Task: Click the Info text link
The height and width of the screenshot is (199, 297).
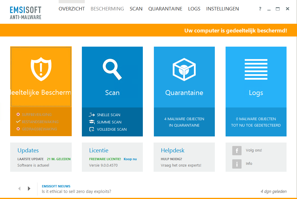Action: click(249, 163)
